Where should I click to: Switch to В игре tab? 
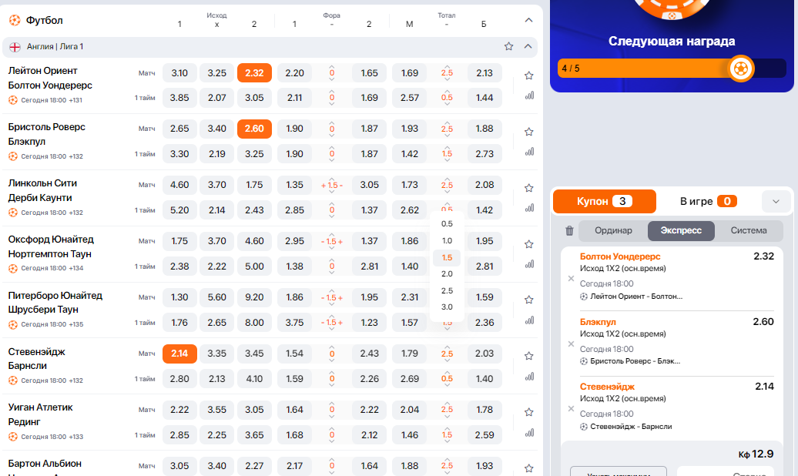click(x=708, y=202)
